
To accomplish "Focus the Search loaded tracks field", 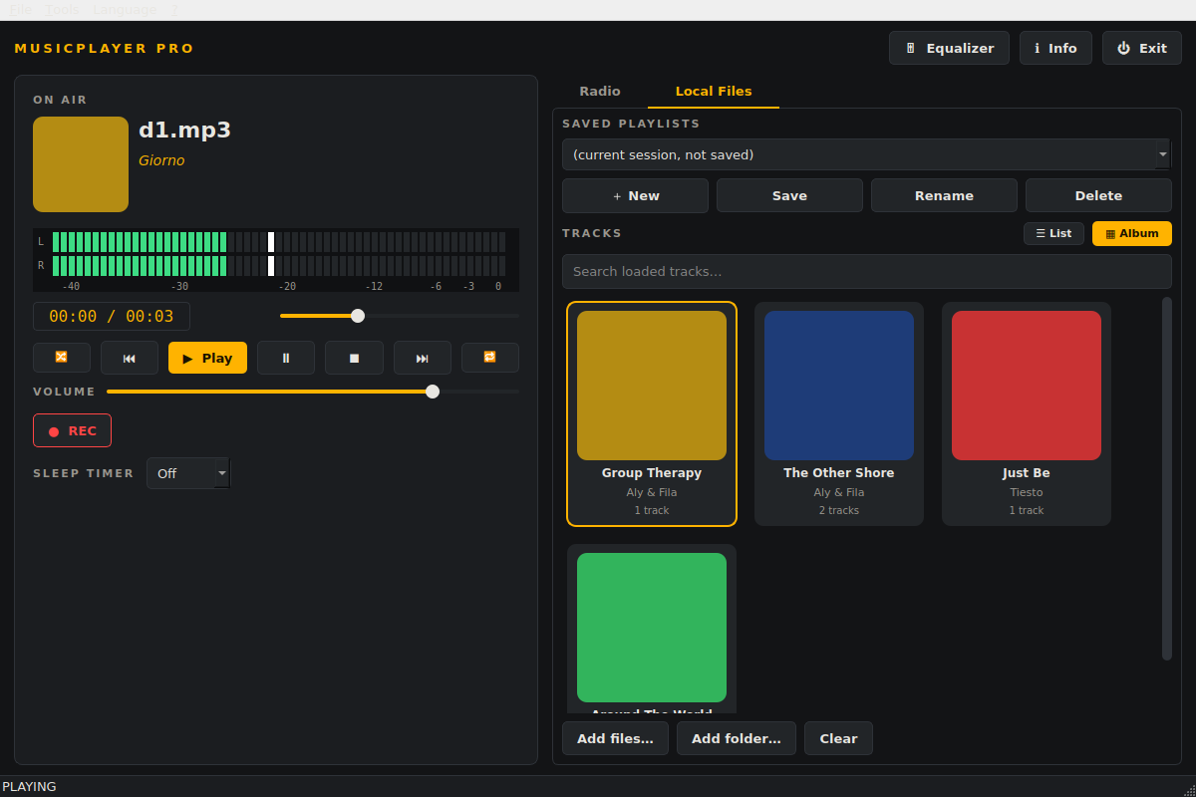I will point(866,271).
